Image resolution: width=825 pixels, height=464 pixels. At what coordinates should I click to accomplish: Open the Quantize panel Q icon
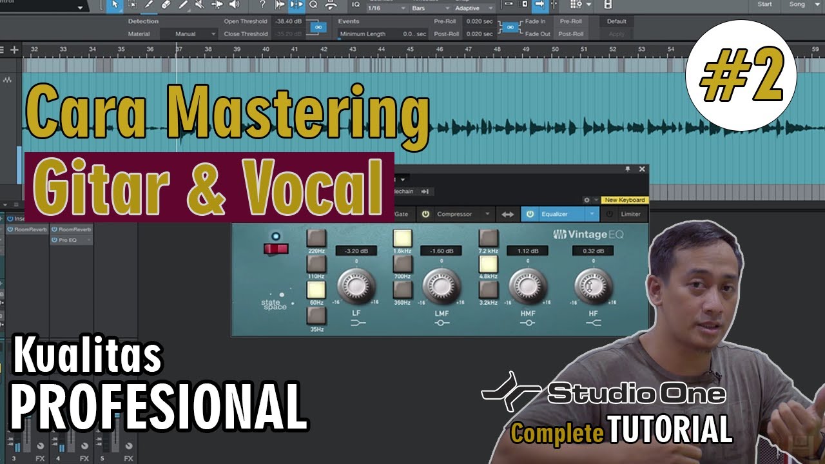click(x=313, y=5)
